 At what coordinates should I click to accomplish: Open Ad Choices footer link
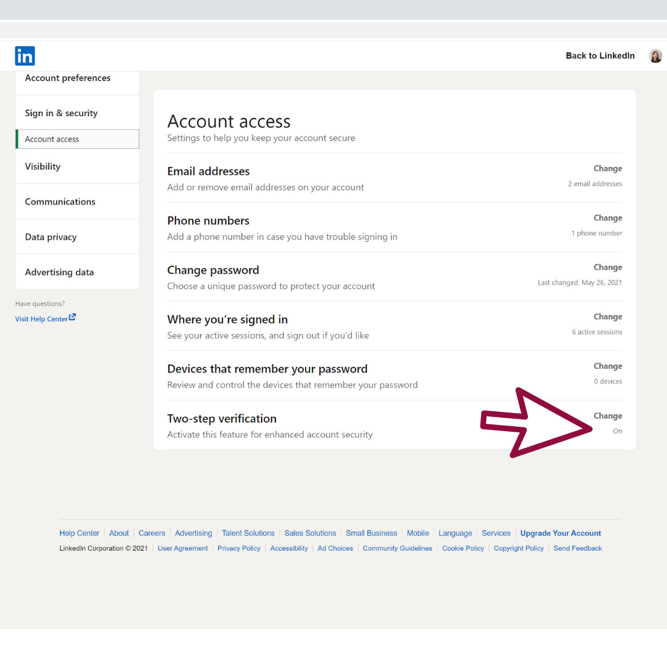coord(335,548)
